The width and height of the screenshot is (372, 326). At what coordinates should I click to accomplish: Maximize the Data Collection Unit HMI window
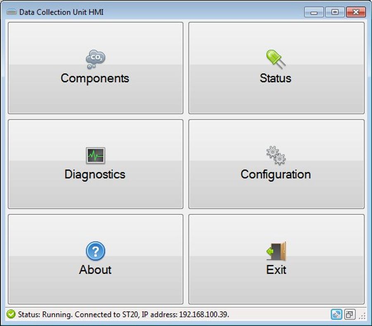pyautogui.click(x=335, y=12)
